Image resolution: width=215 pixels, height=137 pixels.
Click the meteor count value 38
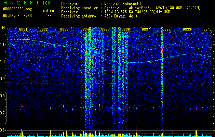click(x=50, y=16)
